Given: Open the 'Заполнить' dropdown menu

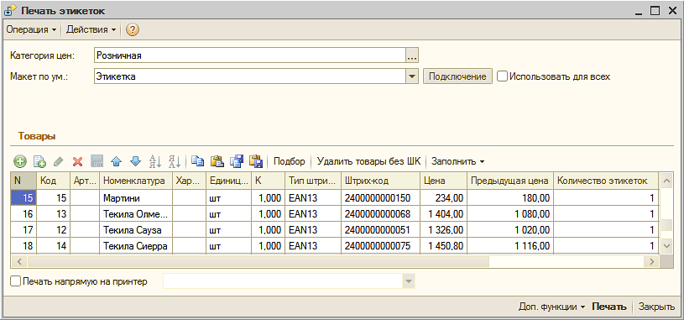Looking at the screenshot, I should [457, 161].
